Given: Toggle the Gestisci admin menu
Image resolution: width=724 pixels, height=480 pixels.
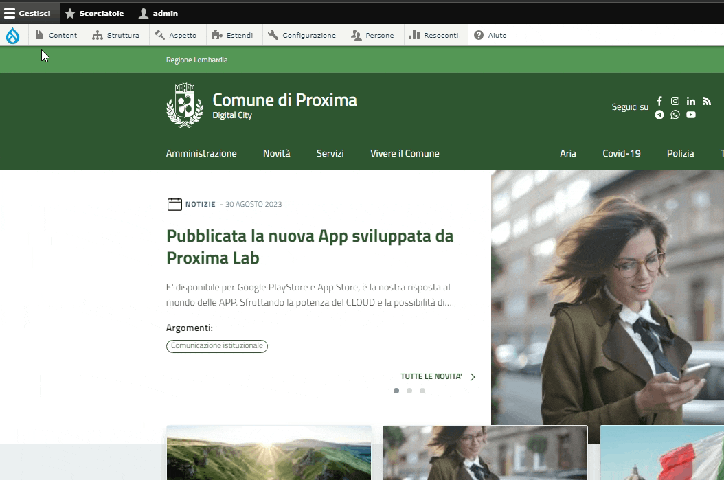Looking at the screenshot, I should point(28,13).
